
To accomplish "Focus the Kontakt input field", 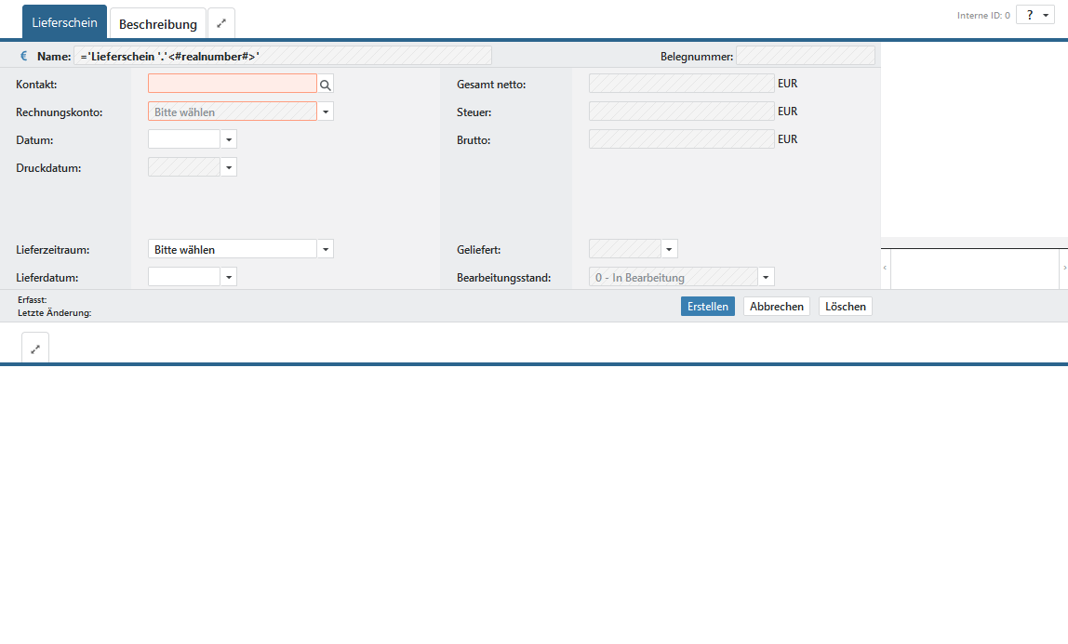I will click(x=233, y=85).
